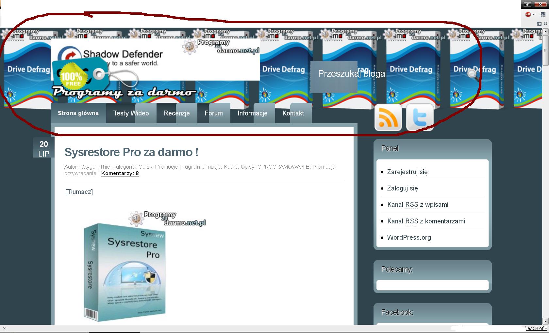The height and width of the screenshot is (333, 549).
Task: Open the Kopie tag link
Action: pos(231,167)
